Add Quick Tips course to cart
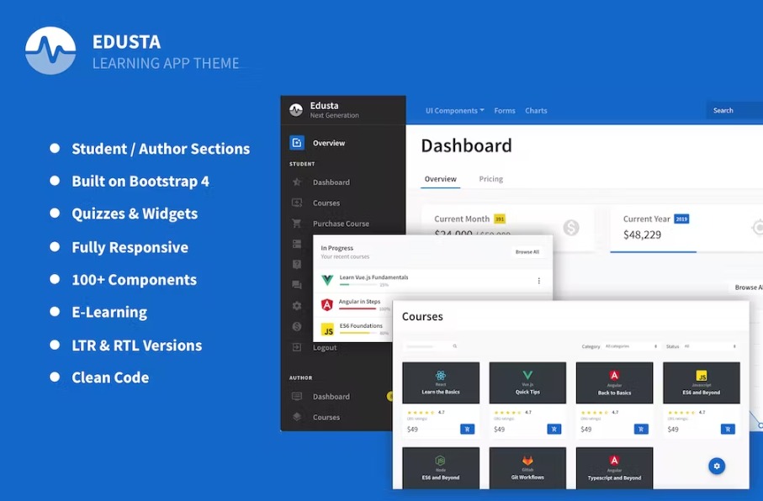The height and width of the screenshot is (501, 763). point(554,429)
